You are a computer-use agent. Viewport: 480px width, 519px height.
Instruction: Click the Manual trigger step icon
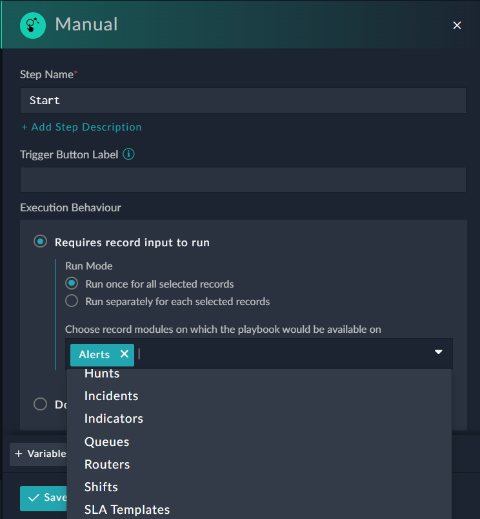33,25
